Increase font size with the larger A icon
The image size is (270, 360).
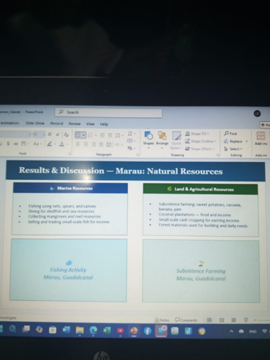click(50, 135)
